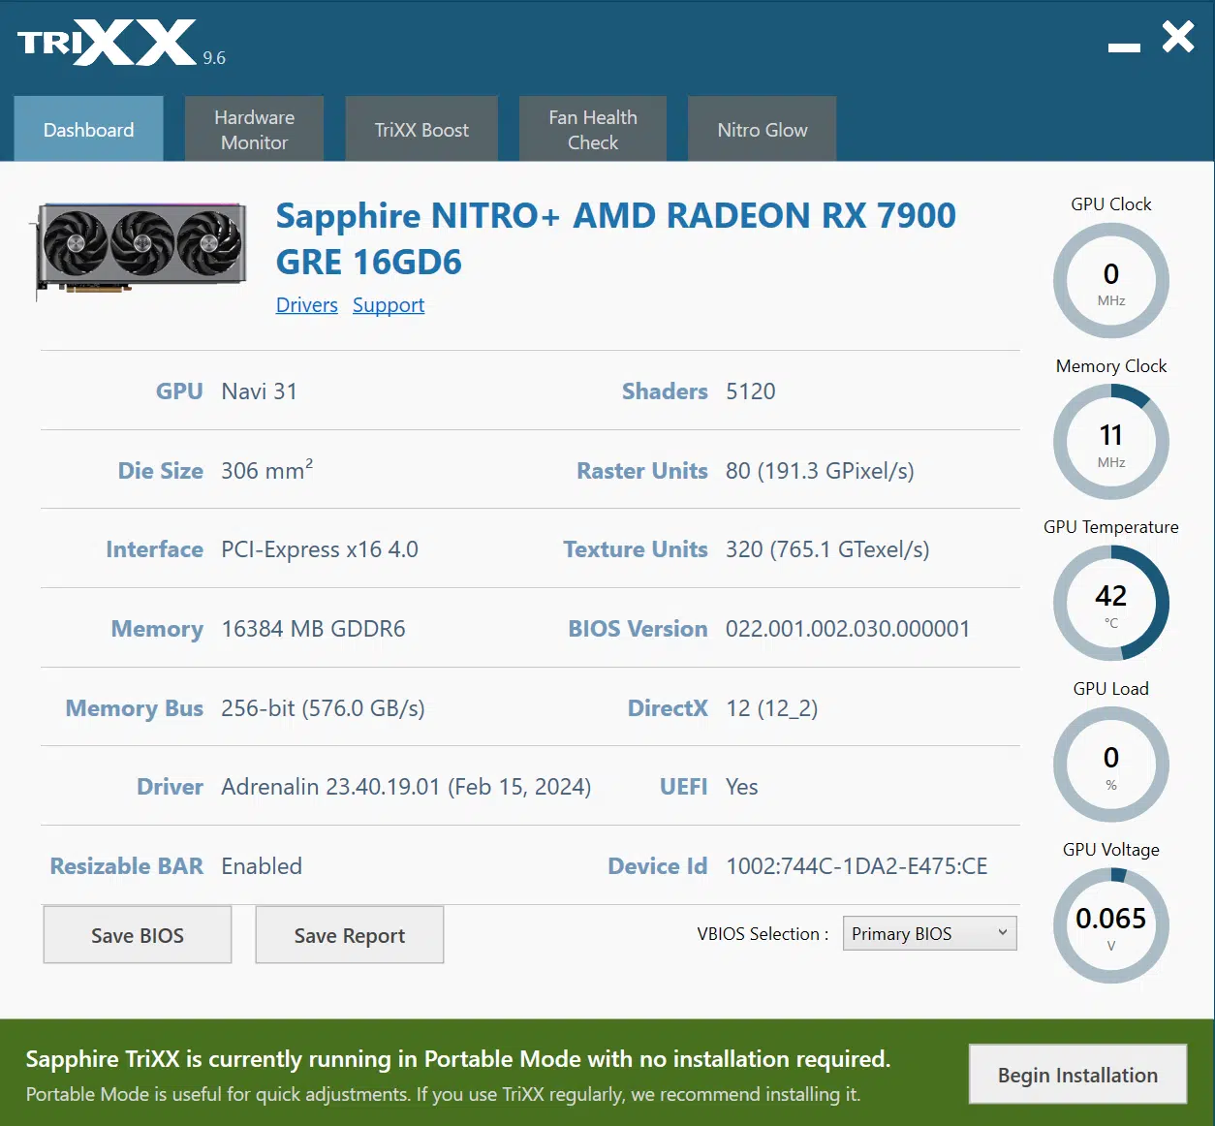
Task: Switch to the Hardware Monitor tab
Action: point(254,129)
